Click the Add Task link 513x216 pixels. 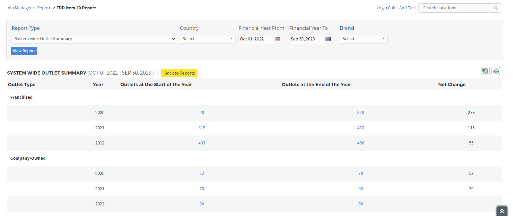(408, 8)
